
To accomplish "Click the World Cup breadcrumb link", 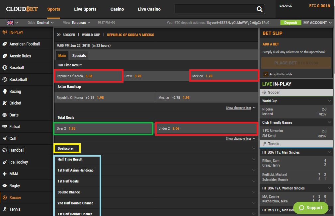I will [91, 35].
